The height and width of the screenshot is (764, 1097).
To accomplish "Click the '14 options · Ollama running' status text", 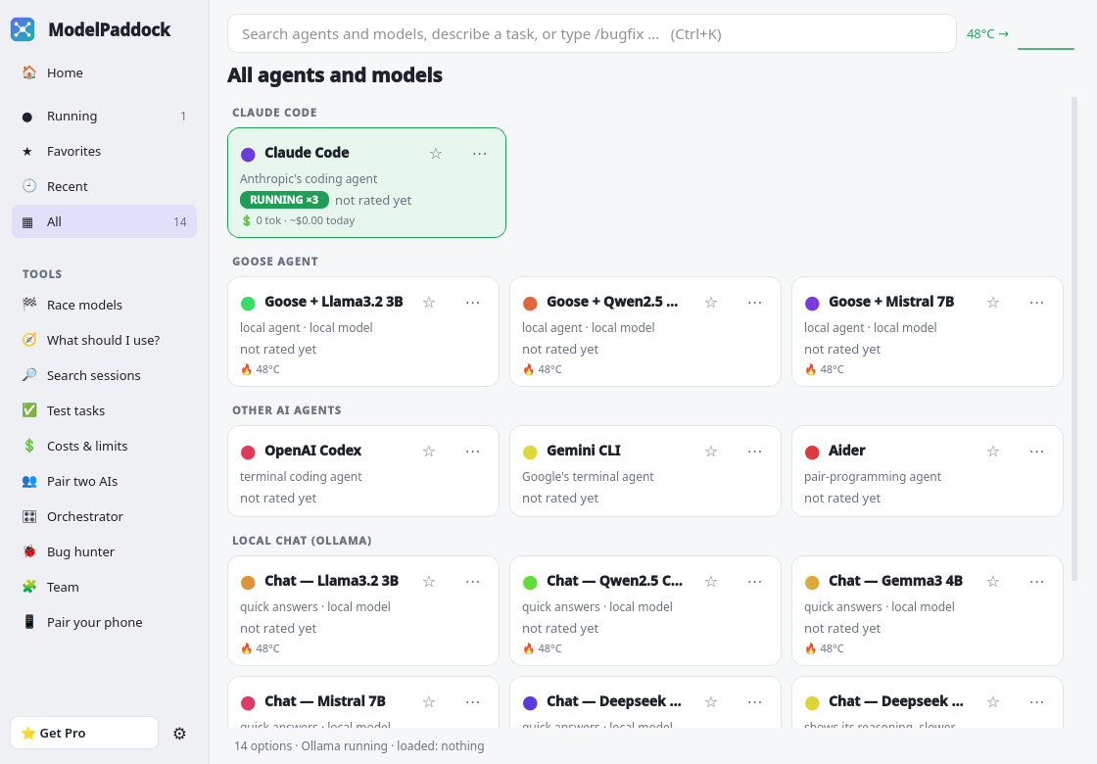I will 358,745.
